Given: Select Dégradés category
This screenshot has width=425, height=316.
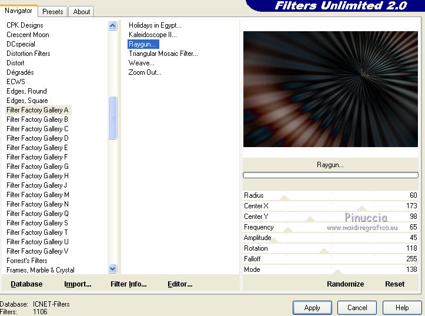Looking at the screenshot, I should pyautogui.click(x=20, y=72).
